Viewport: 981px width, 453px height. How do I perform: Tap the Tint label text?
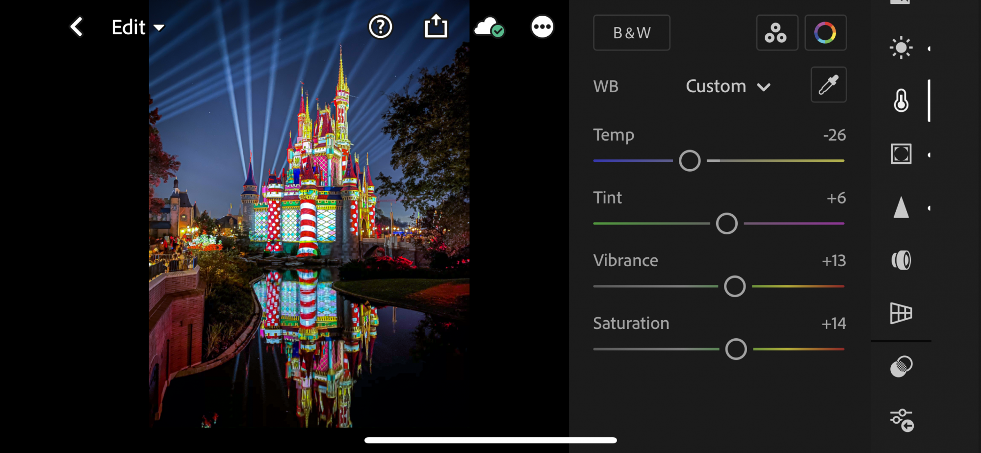607,198
